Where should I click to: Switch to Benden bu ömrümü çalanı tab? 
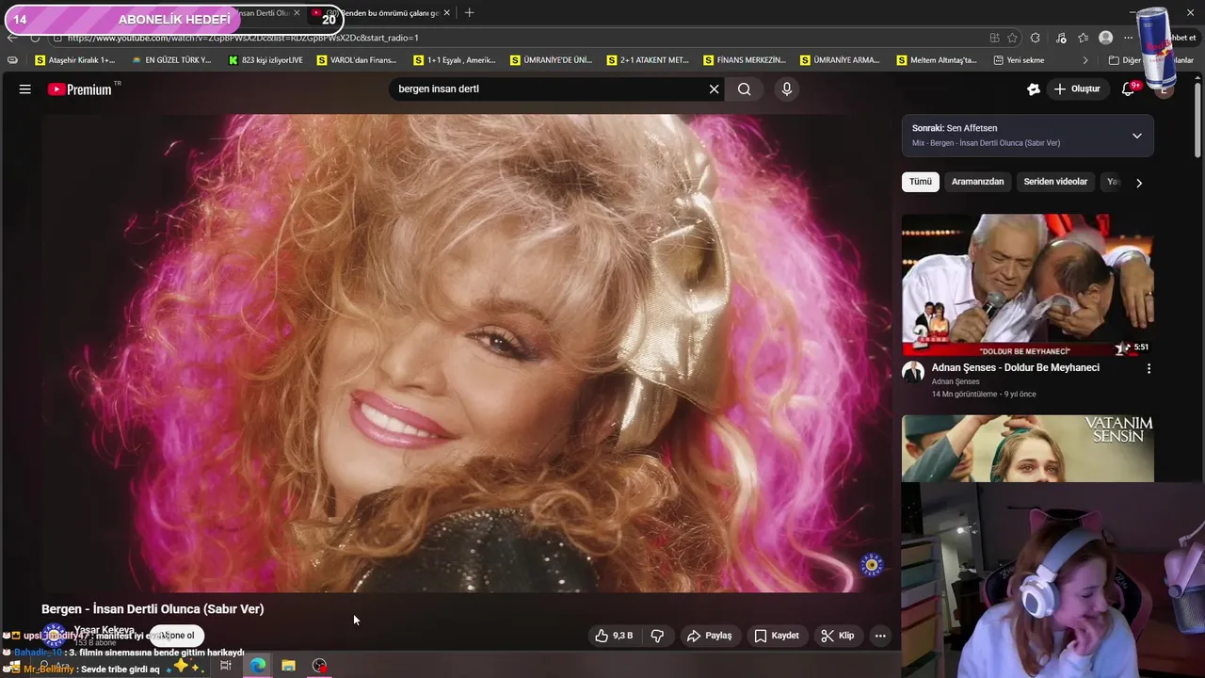tap(381, 13)
